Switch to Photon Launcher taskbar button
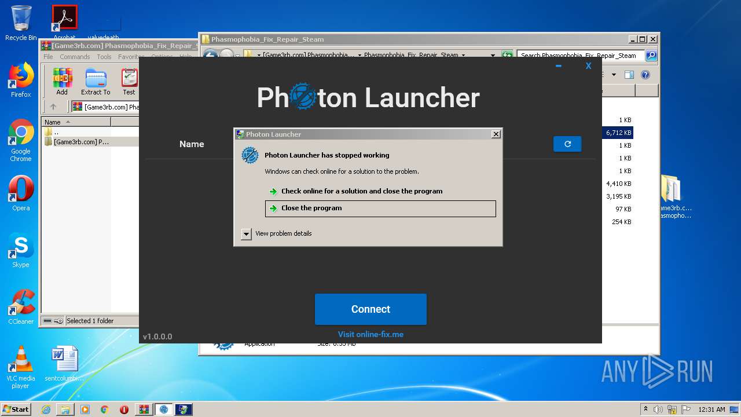This screenshot has width=741, height=417. pos(164,409)
